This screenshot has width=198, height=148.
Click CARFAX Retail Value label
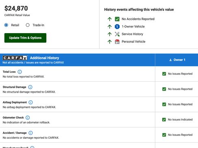17,15
